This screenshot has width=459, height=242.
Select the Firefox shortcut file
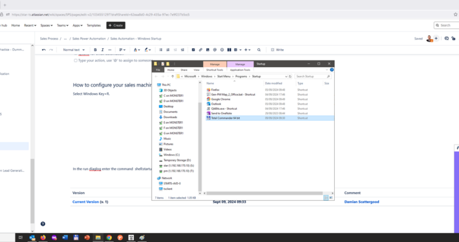click(215, 90)
